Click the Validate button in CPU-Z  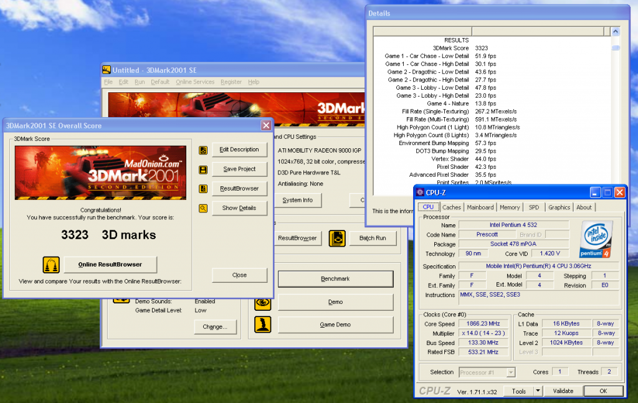coord(563,391)
